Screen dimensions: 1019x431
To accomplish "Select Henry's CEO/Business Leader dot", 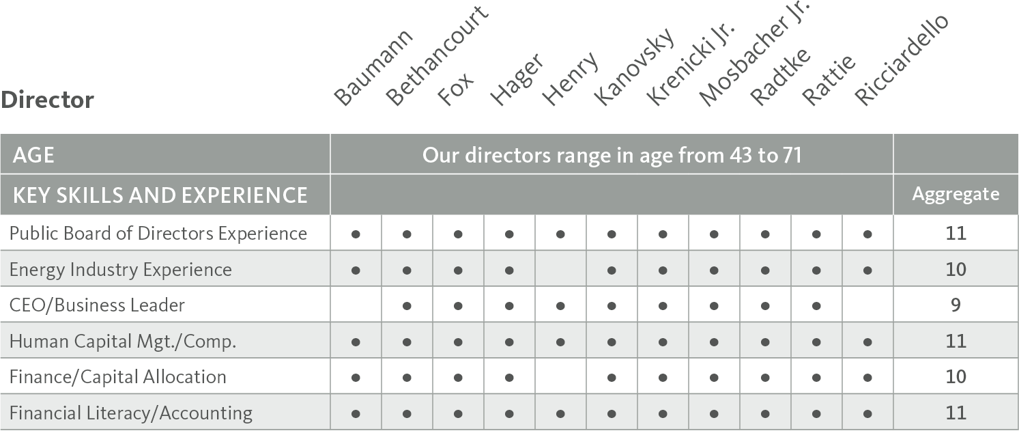I will point(560,305).
